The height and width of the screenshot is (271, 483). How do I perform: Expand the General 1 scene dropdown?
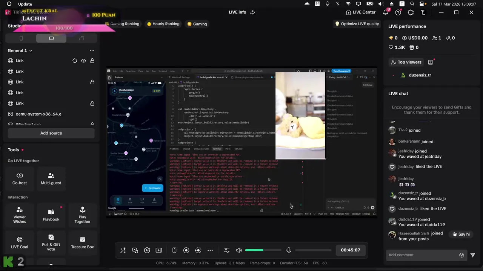point(31,50)
